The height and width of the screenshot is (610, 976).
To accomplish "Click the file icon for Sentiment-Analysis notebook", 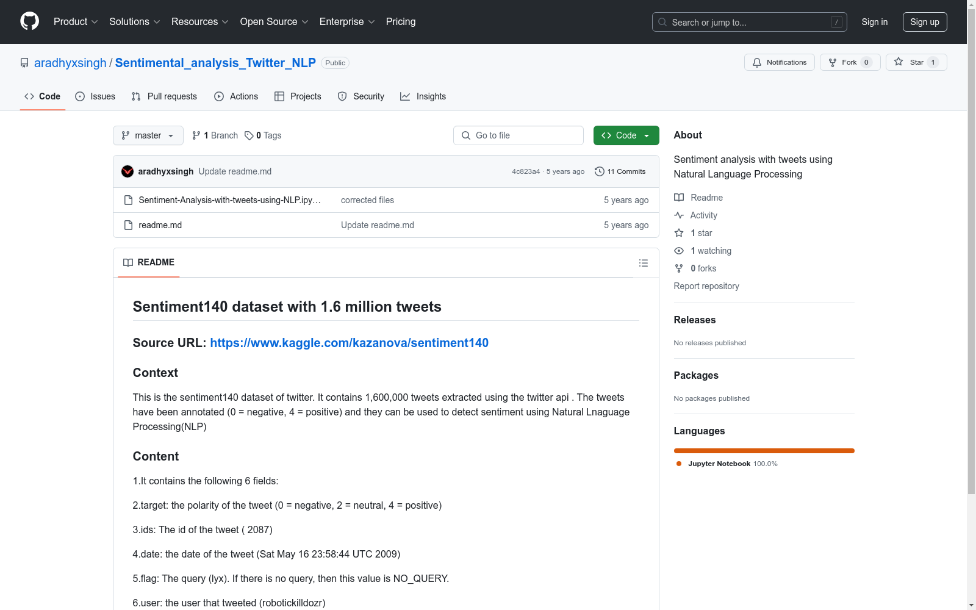I will (128, 200).
